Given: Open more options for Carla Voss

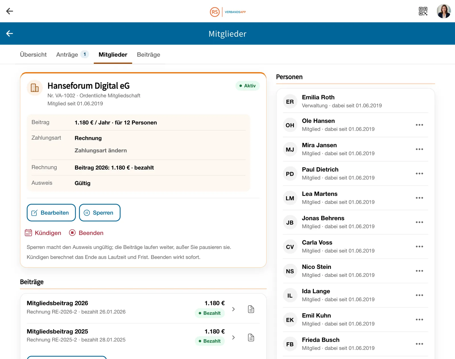Looking at the screenshot, I should pyautogui.click(x=419, y=246).
